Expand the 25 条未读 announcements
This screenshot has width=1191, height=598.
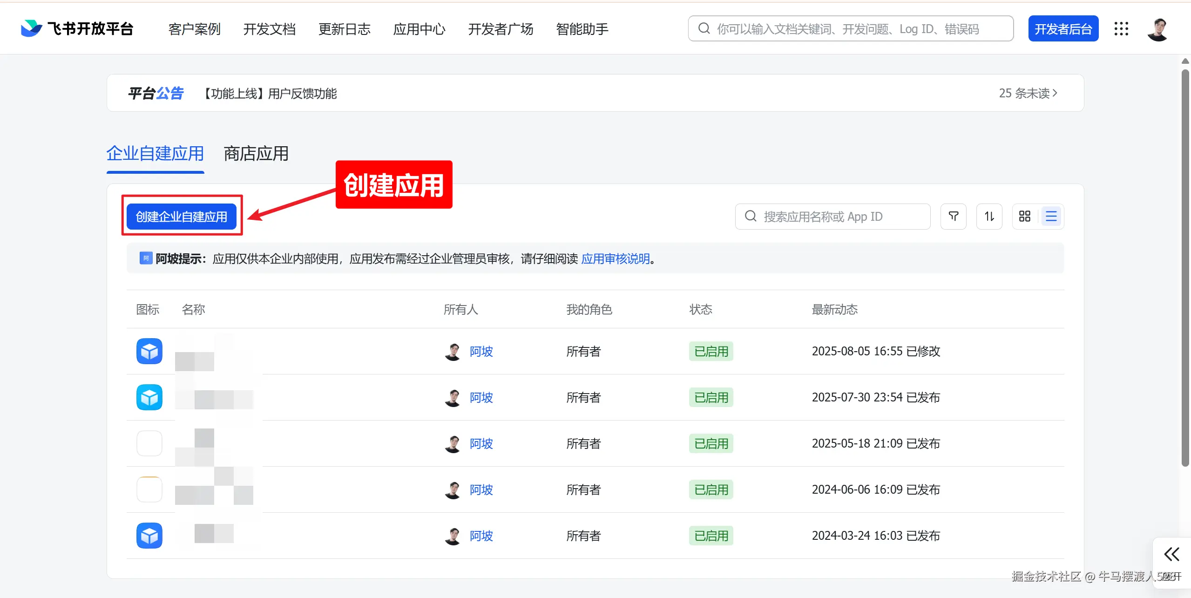click(1028, 93)
